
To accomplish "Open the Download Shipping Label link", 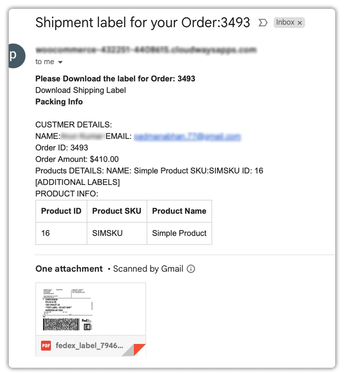I will point(81,90).
